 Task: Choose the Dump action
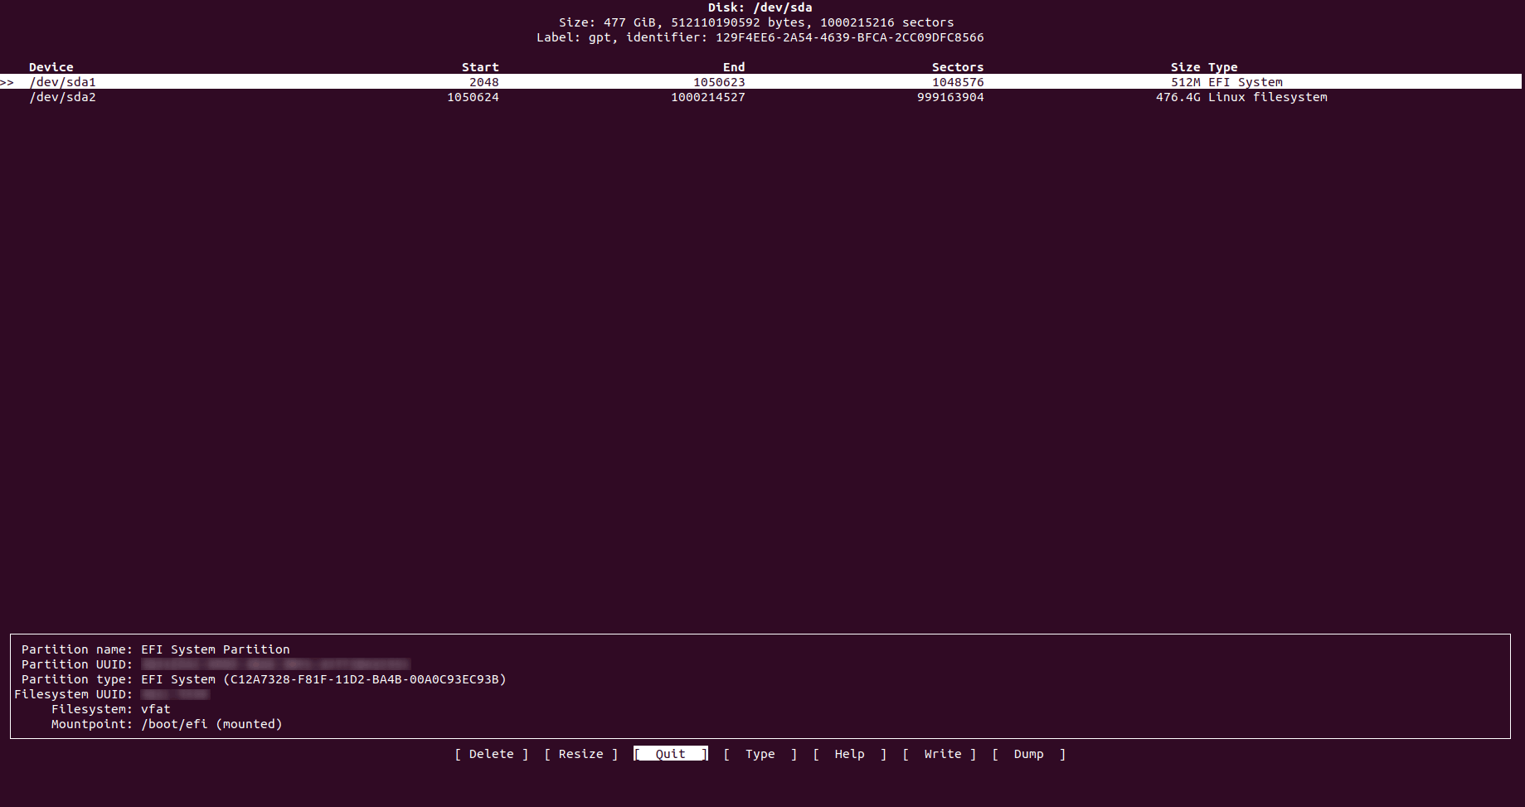[x=1028, y=754]
